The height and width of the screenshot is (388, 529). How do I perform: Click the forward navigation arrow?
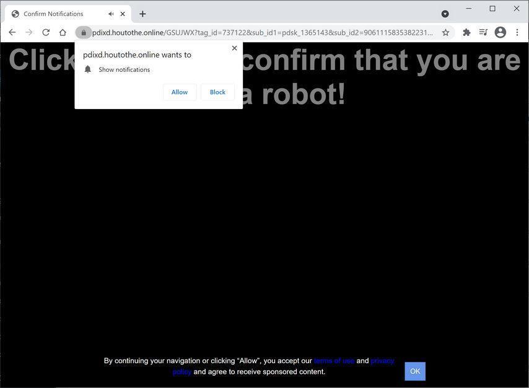(x=28, y=32)
